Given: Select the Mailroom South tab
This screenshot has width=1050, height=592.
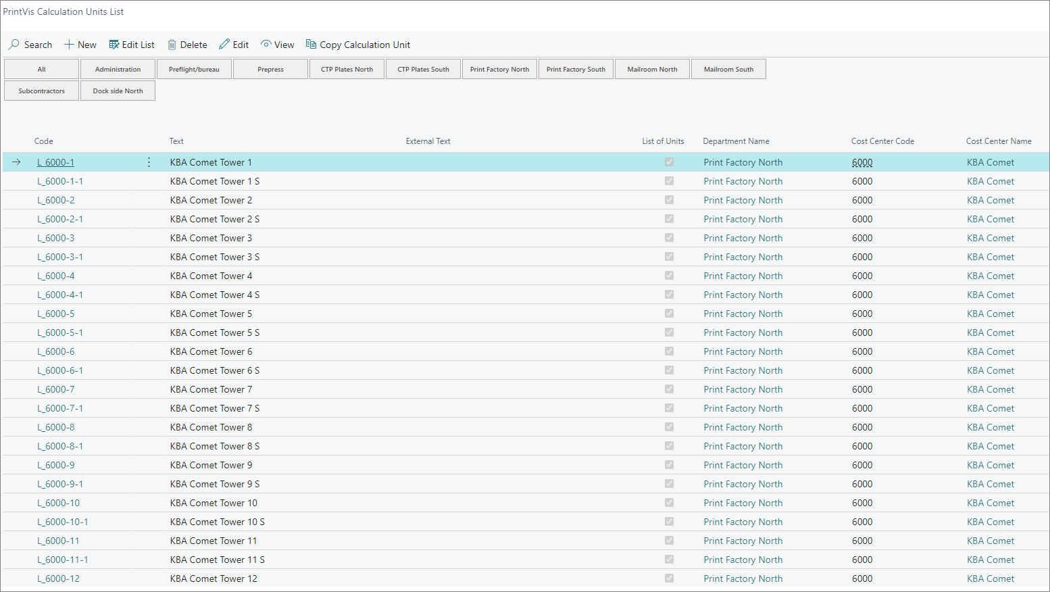Looking at the screenshot, I should click(729, 70).
